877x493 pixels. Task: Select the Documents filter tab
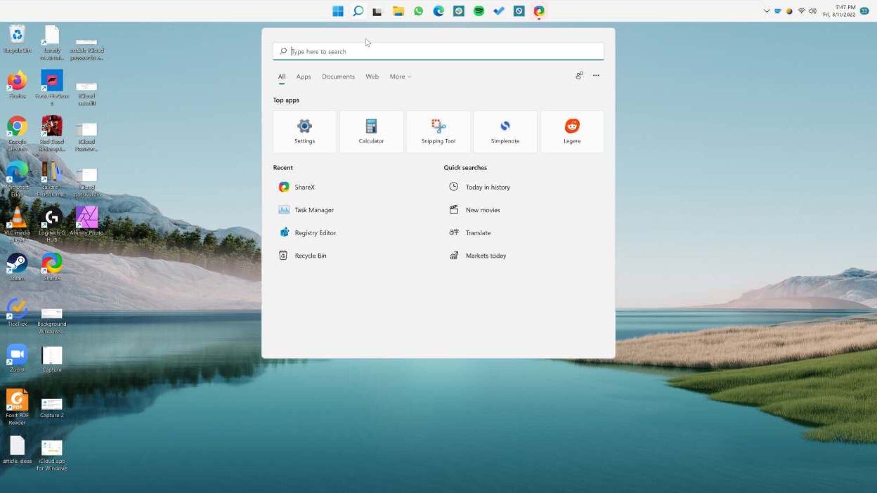(x=338, y=76)
